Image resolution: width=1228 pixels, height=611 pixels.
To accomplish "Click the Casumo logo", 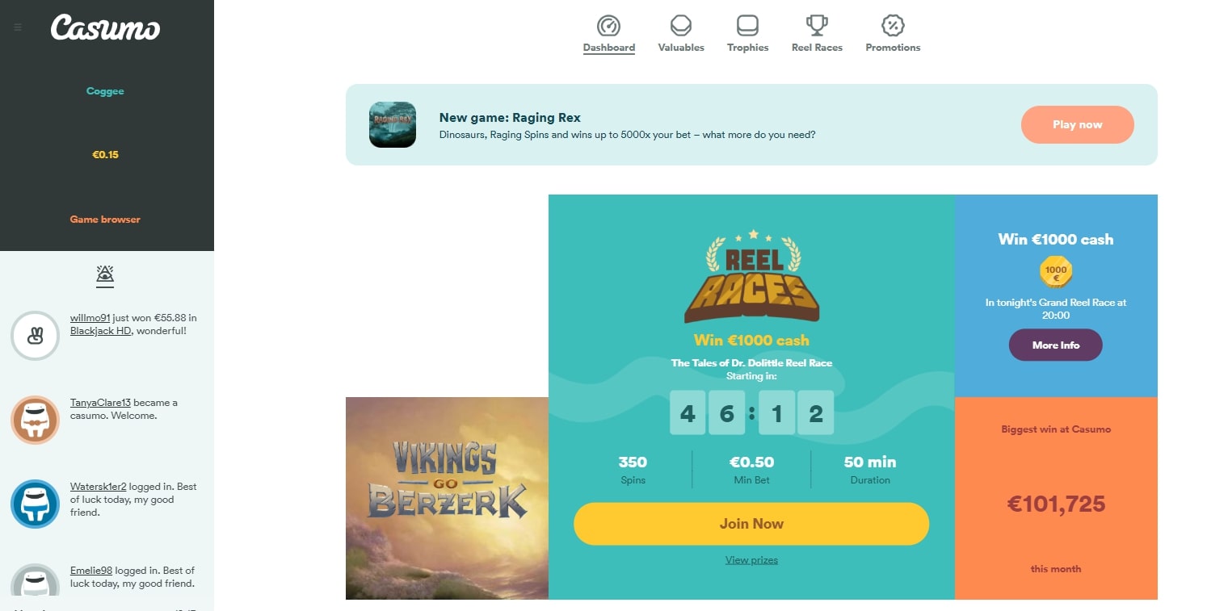I will pos(105,27).
